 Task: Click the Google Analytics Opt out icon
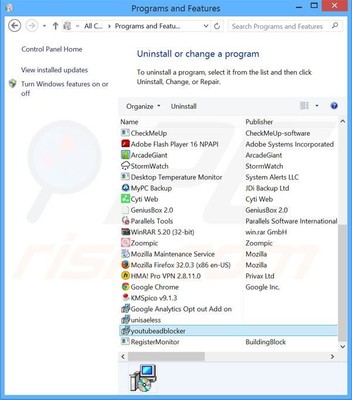pyautogui.click(x=125, y=309)
